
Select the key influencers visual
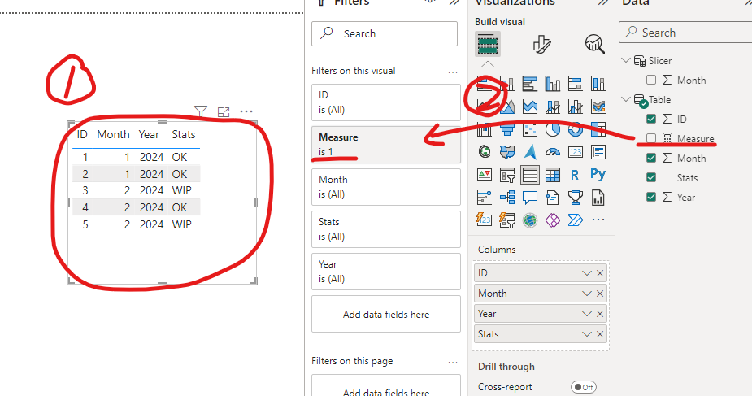coord(485,198)
